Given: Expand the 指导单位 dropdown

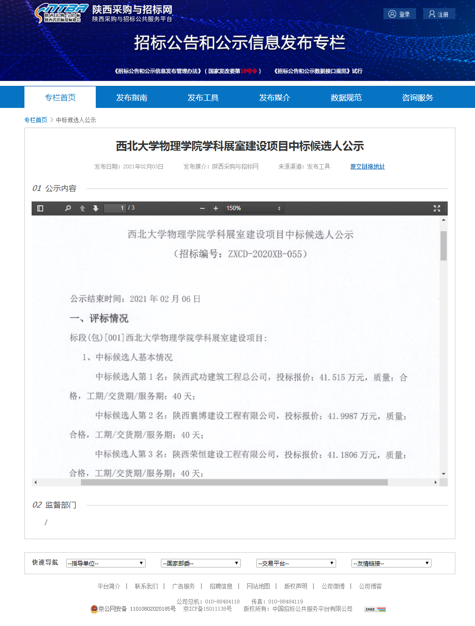Looking at the screenshot, I should tap(105, 563).
